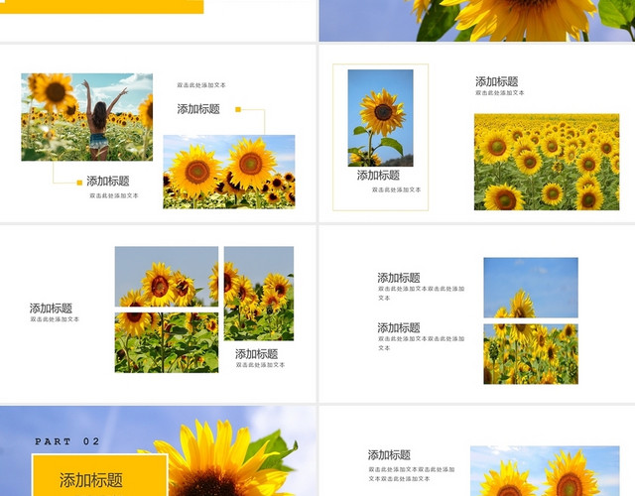Screen dimensions: 635x496
Task: Select the last slide's sunflower photo
Action: [x=545, y=471]
